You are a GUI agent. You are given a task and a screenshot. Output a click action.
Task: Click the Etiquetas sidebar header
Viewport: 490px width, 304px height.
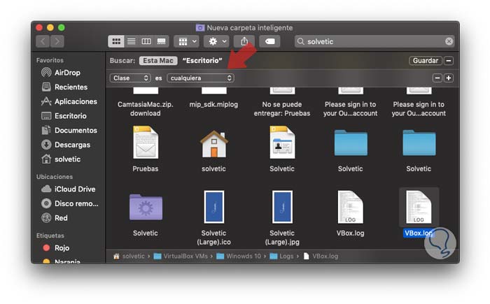(50, 236)
